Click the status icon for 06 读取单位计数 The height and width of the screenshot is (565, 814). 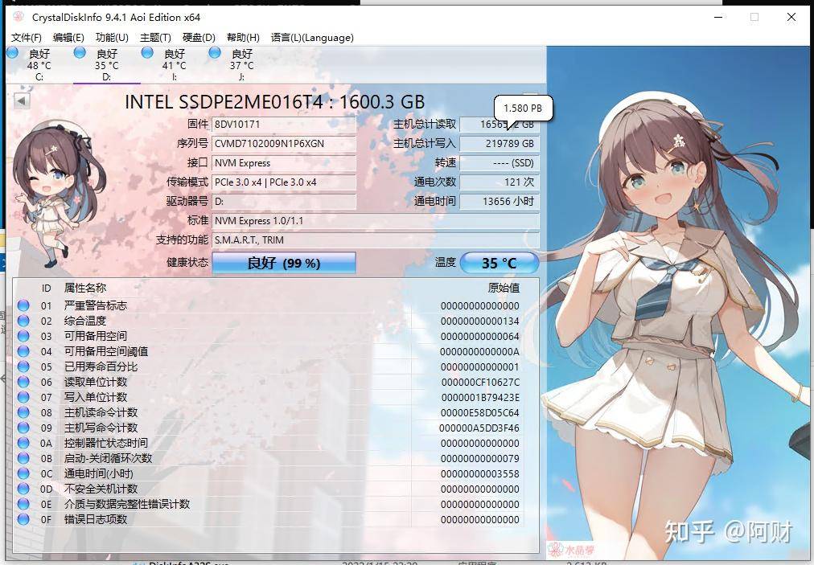(23, 382)
